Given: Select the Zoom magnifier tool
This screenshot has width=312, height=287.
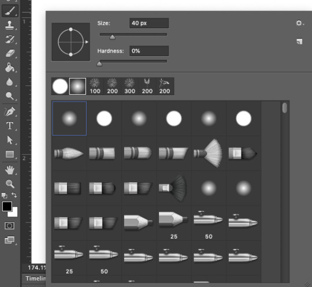Looking at the screenshot, I should (10, 184).
